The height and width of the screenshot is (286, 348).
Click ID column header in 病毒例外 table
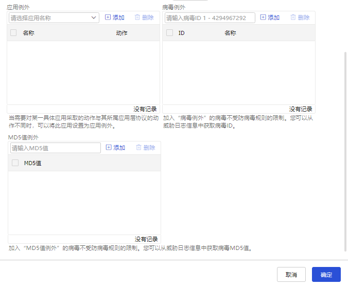pos(182,33)
